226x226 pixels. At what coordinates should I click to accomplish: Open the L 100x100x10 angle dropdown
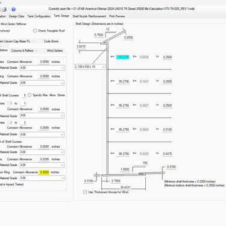pos(90,67)
